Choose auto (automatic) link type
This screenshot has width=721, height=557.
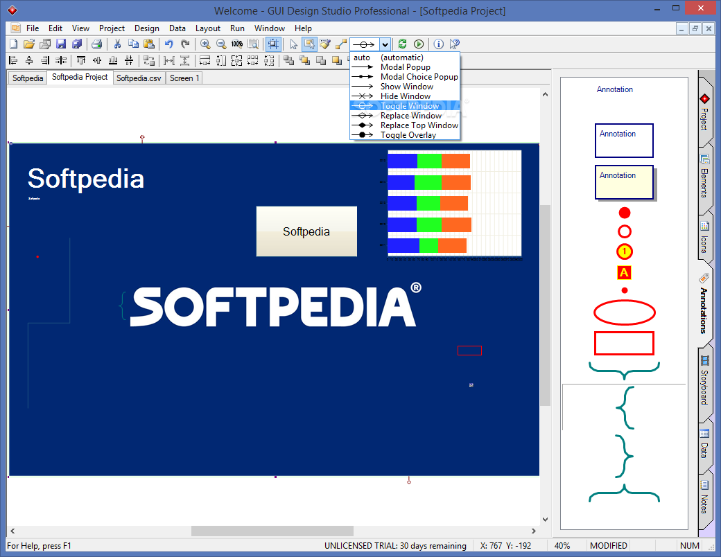[405, 58]
